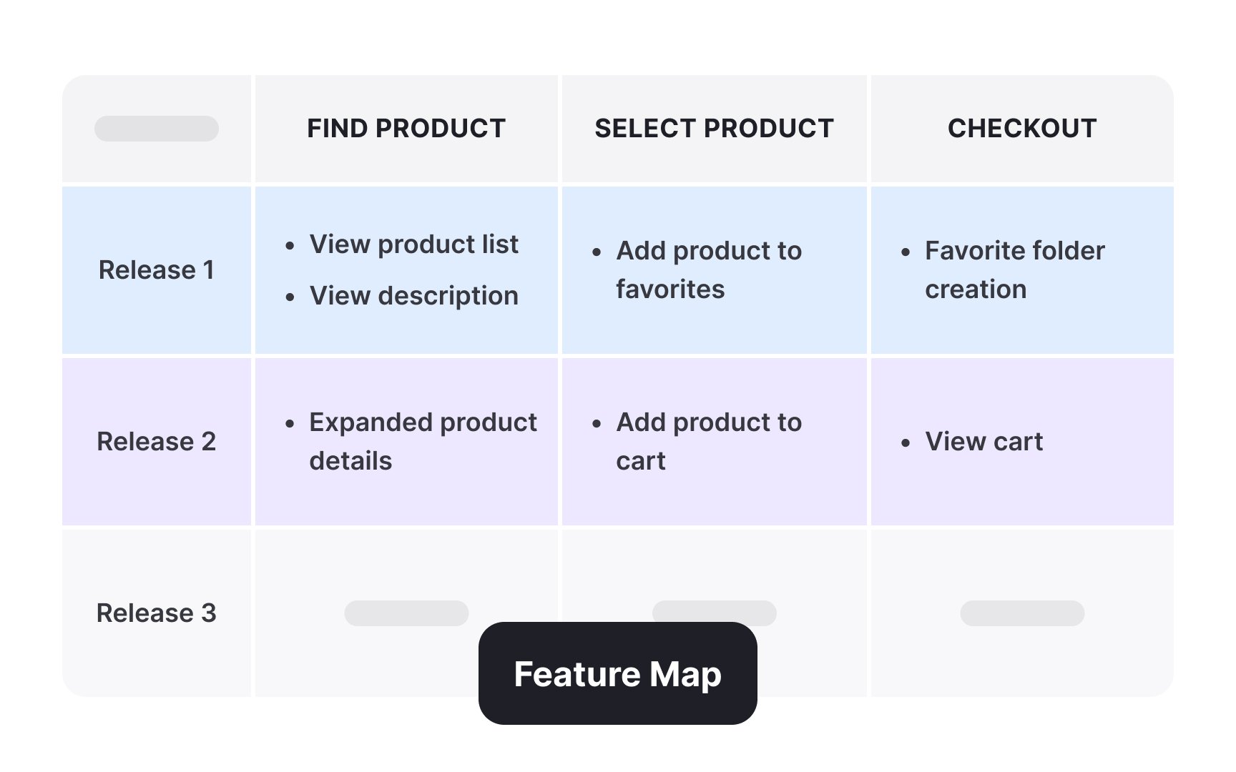This screenshot has height=772, width=1236.
Task: Click the Feature Map button
Action: pyautogui.click(x=617, y=673)
